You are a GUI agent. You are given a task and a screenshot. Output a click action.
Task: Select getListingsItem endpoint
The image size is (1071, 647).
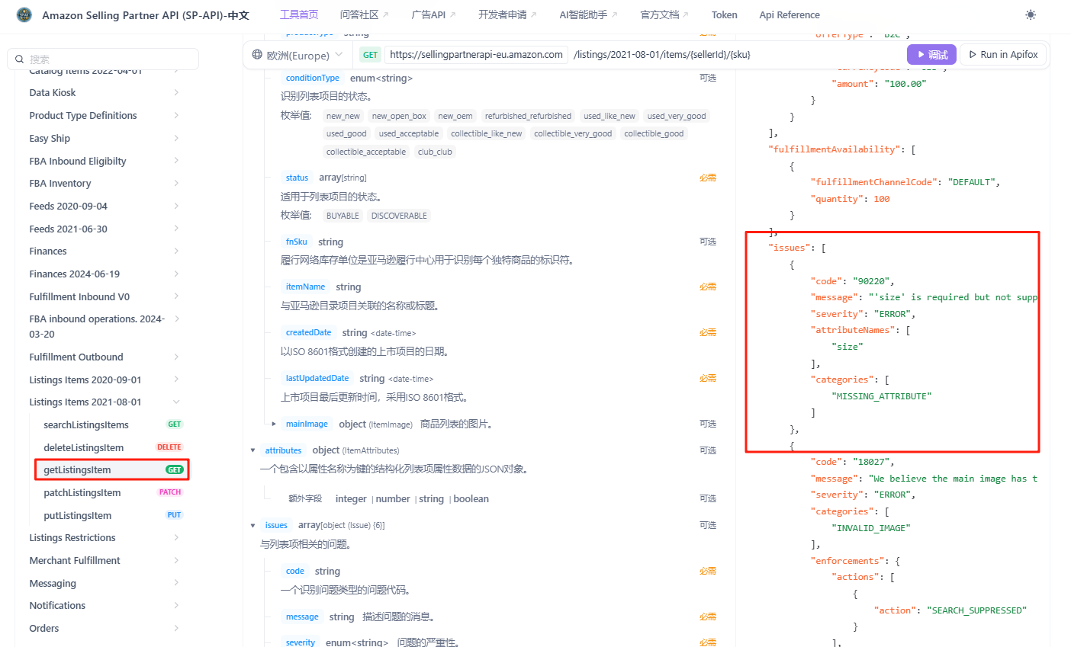click(x=111, y=469)
